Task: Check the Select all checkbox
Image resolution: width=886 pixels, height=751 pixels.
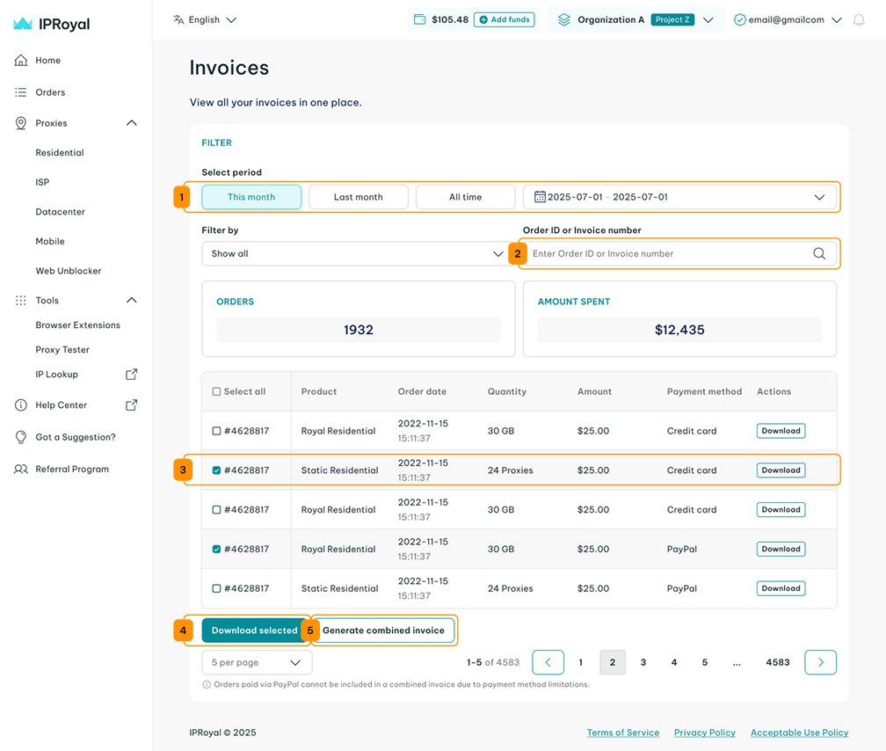Action: point(217,392)
